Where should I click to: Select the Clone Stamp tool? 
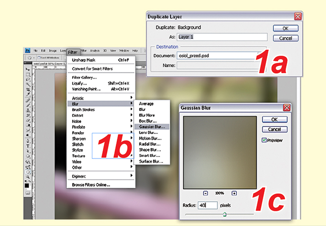tap(28, 110)
